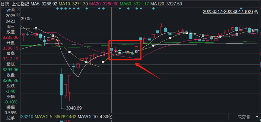
Task: Click the 开盘 value 3308.15
Action: (x=11, y=48)
